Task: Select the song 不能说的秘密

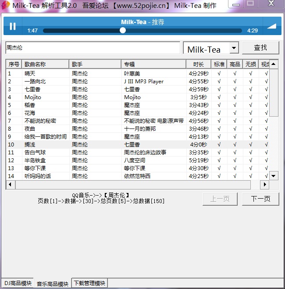Action: [40, 121]
